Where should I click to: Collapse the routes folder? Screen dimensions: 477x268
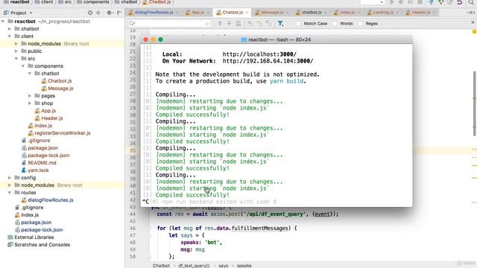click(x=10, y=193)
